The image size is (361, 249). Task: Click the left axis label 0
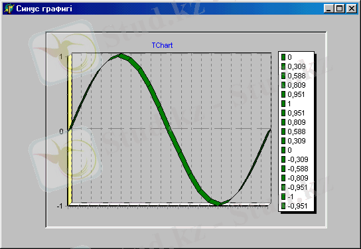[x=61, y=131]
